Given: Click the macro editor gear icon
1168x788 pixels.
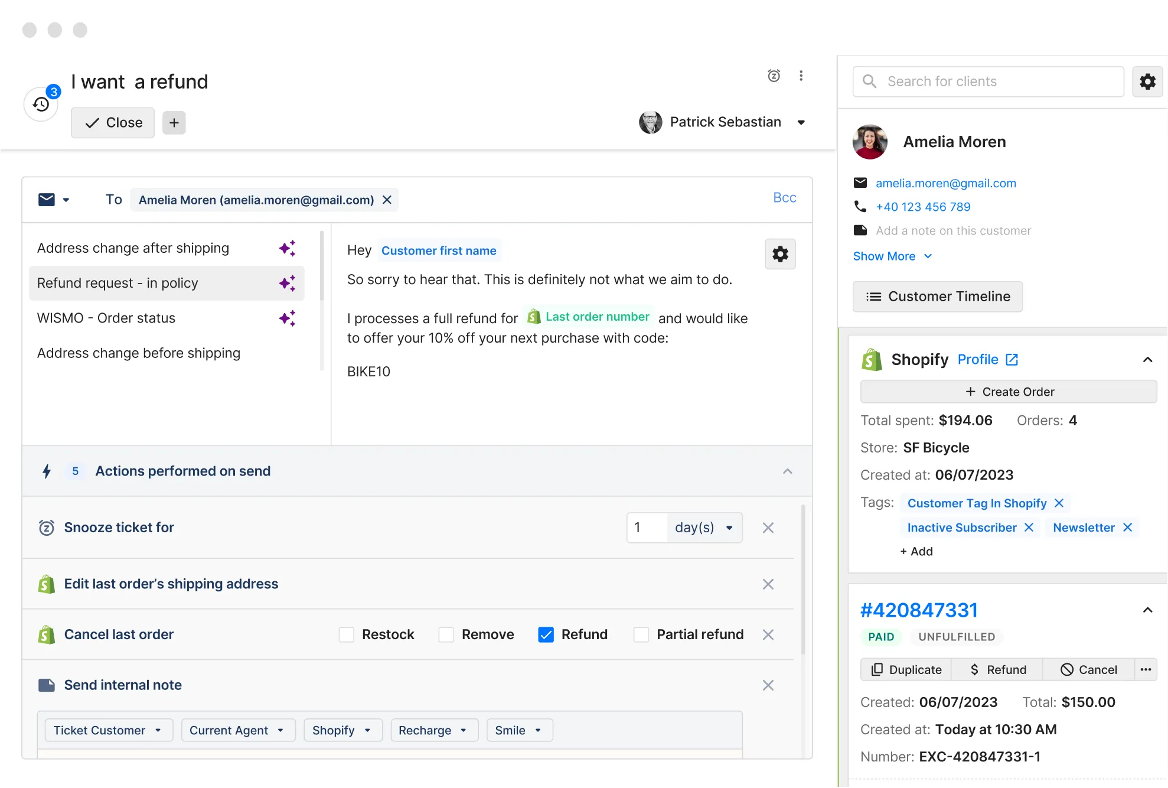Looking at the screenshot, I should tap(780, 254).
